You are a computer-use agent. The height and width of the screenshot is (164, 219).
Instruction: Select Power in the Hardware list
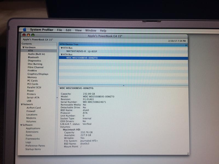click(x=30, y=91)
